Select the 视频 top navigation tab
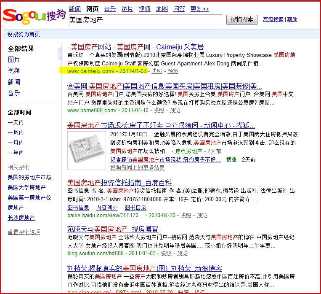The width and height of the screenshot is (321, 294). pos(144,9)
